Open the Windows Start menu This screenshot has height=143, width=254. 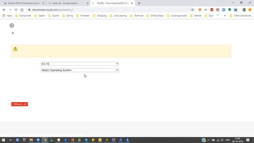pyautogui.click(x=3, y=140)
